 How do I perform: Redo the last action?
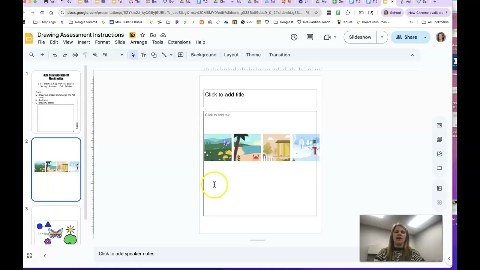(65, 55)
